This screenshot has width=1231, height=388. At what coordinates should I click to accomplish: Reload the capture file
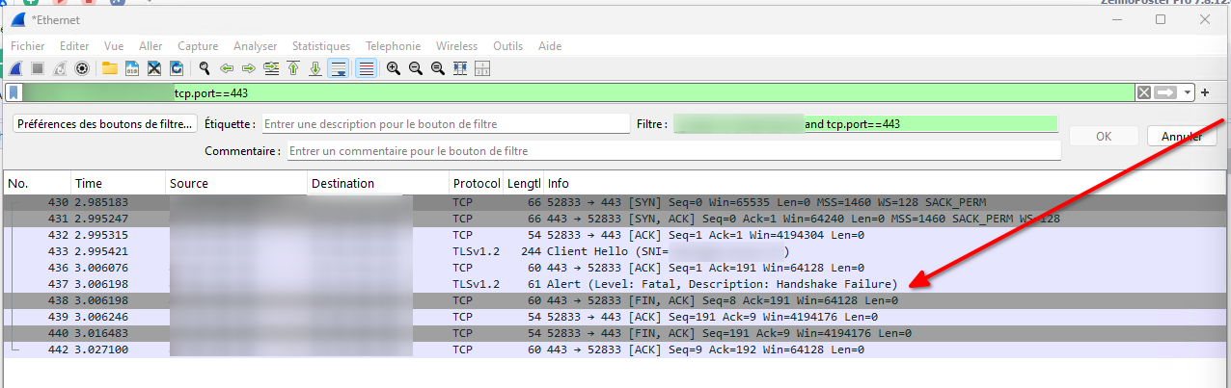point(177,68)
